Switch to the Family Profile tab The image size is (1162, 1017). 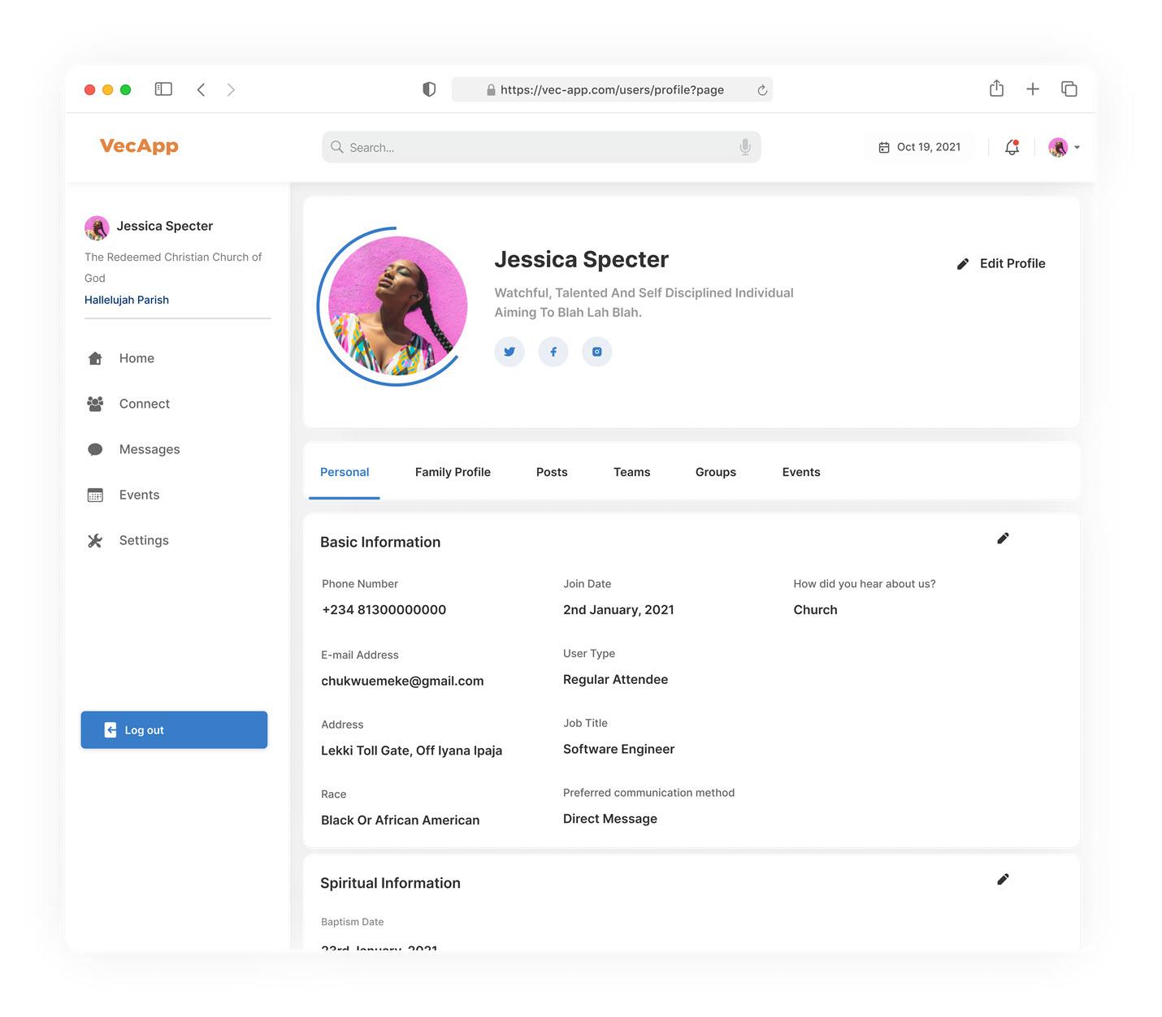point(453,472)
